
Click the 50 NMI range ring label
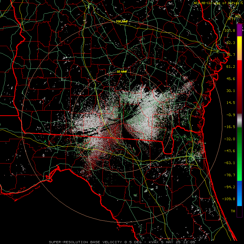(x=122, y=72)
